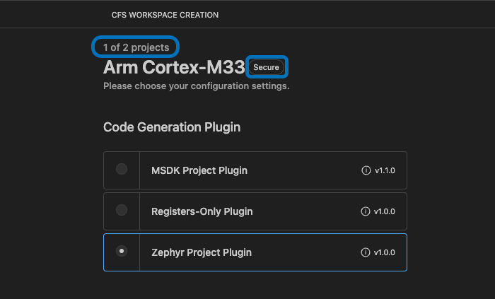The height and width of the screenshot is (299, 495).
Task: Click the v1.1.0 version of MSDK plugin
Action: tap(386, 170)
